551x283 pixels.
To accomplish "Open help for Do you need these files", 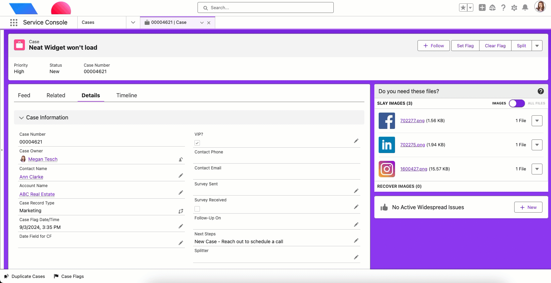I will (540, 91).
